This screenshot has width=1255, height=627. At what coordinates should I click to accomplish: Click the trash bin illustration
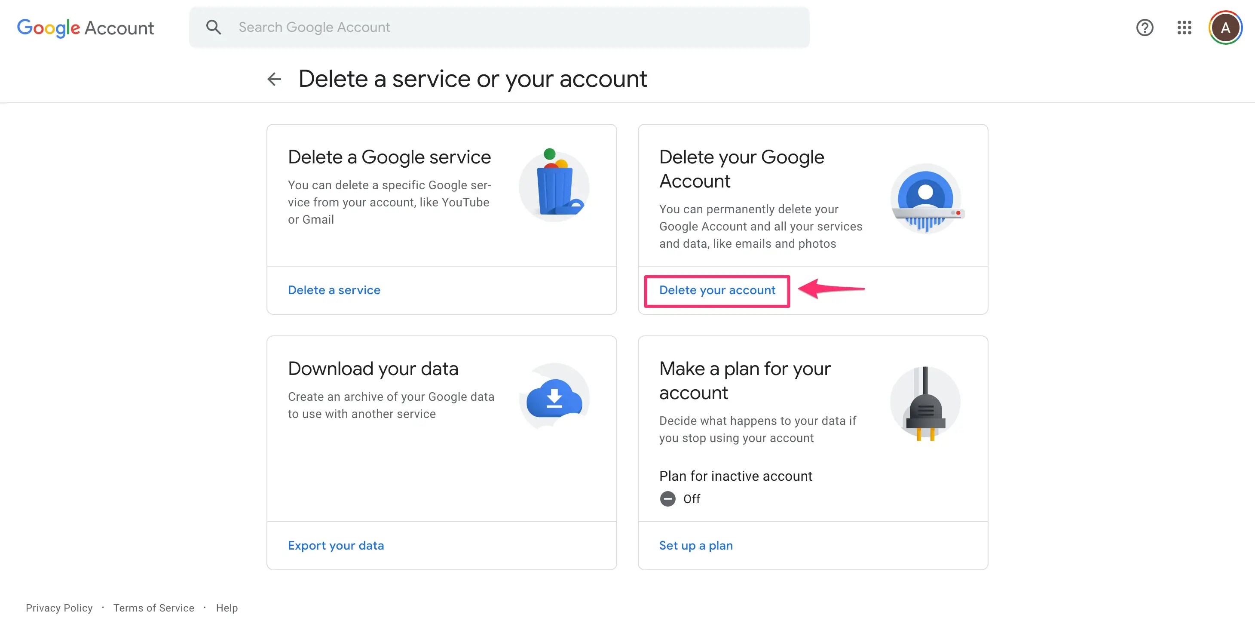[554, 185]
